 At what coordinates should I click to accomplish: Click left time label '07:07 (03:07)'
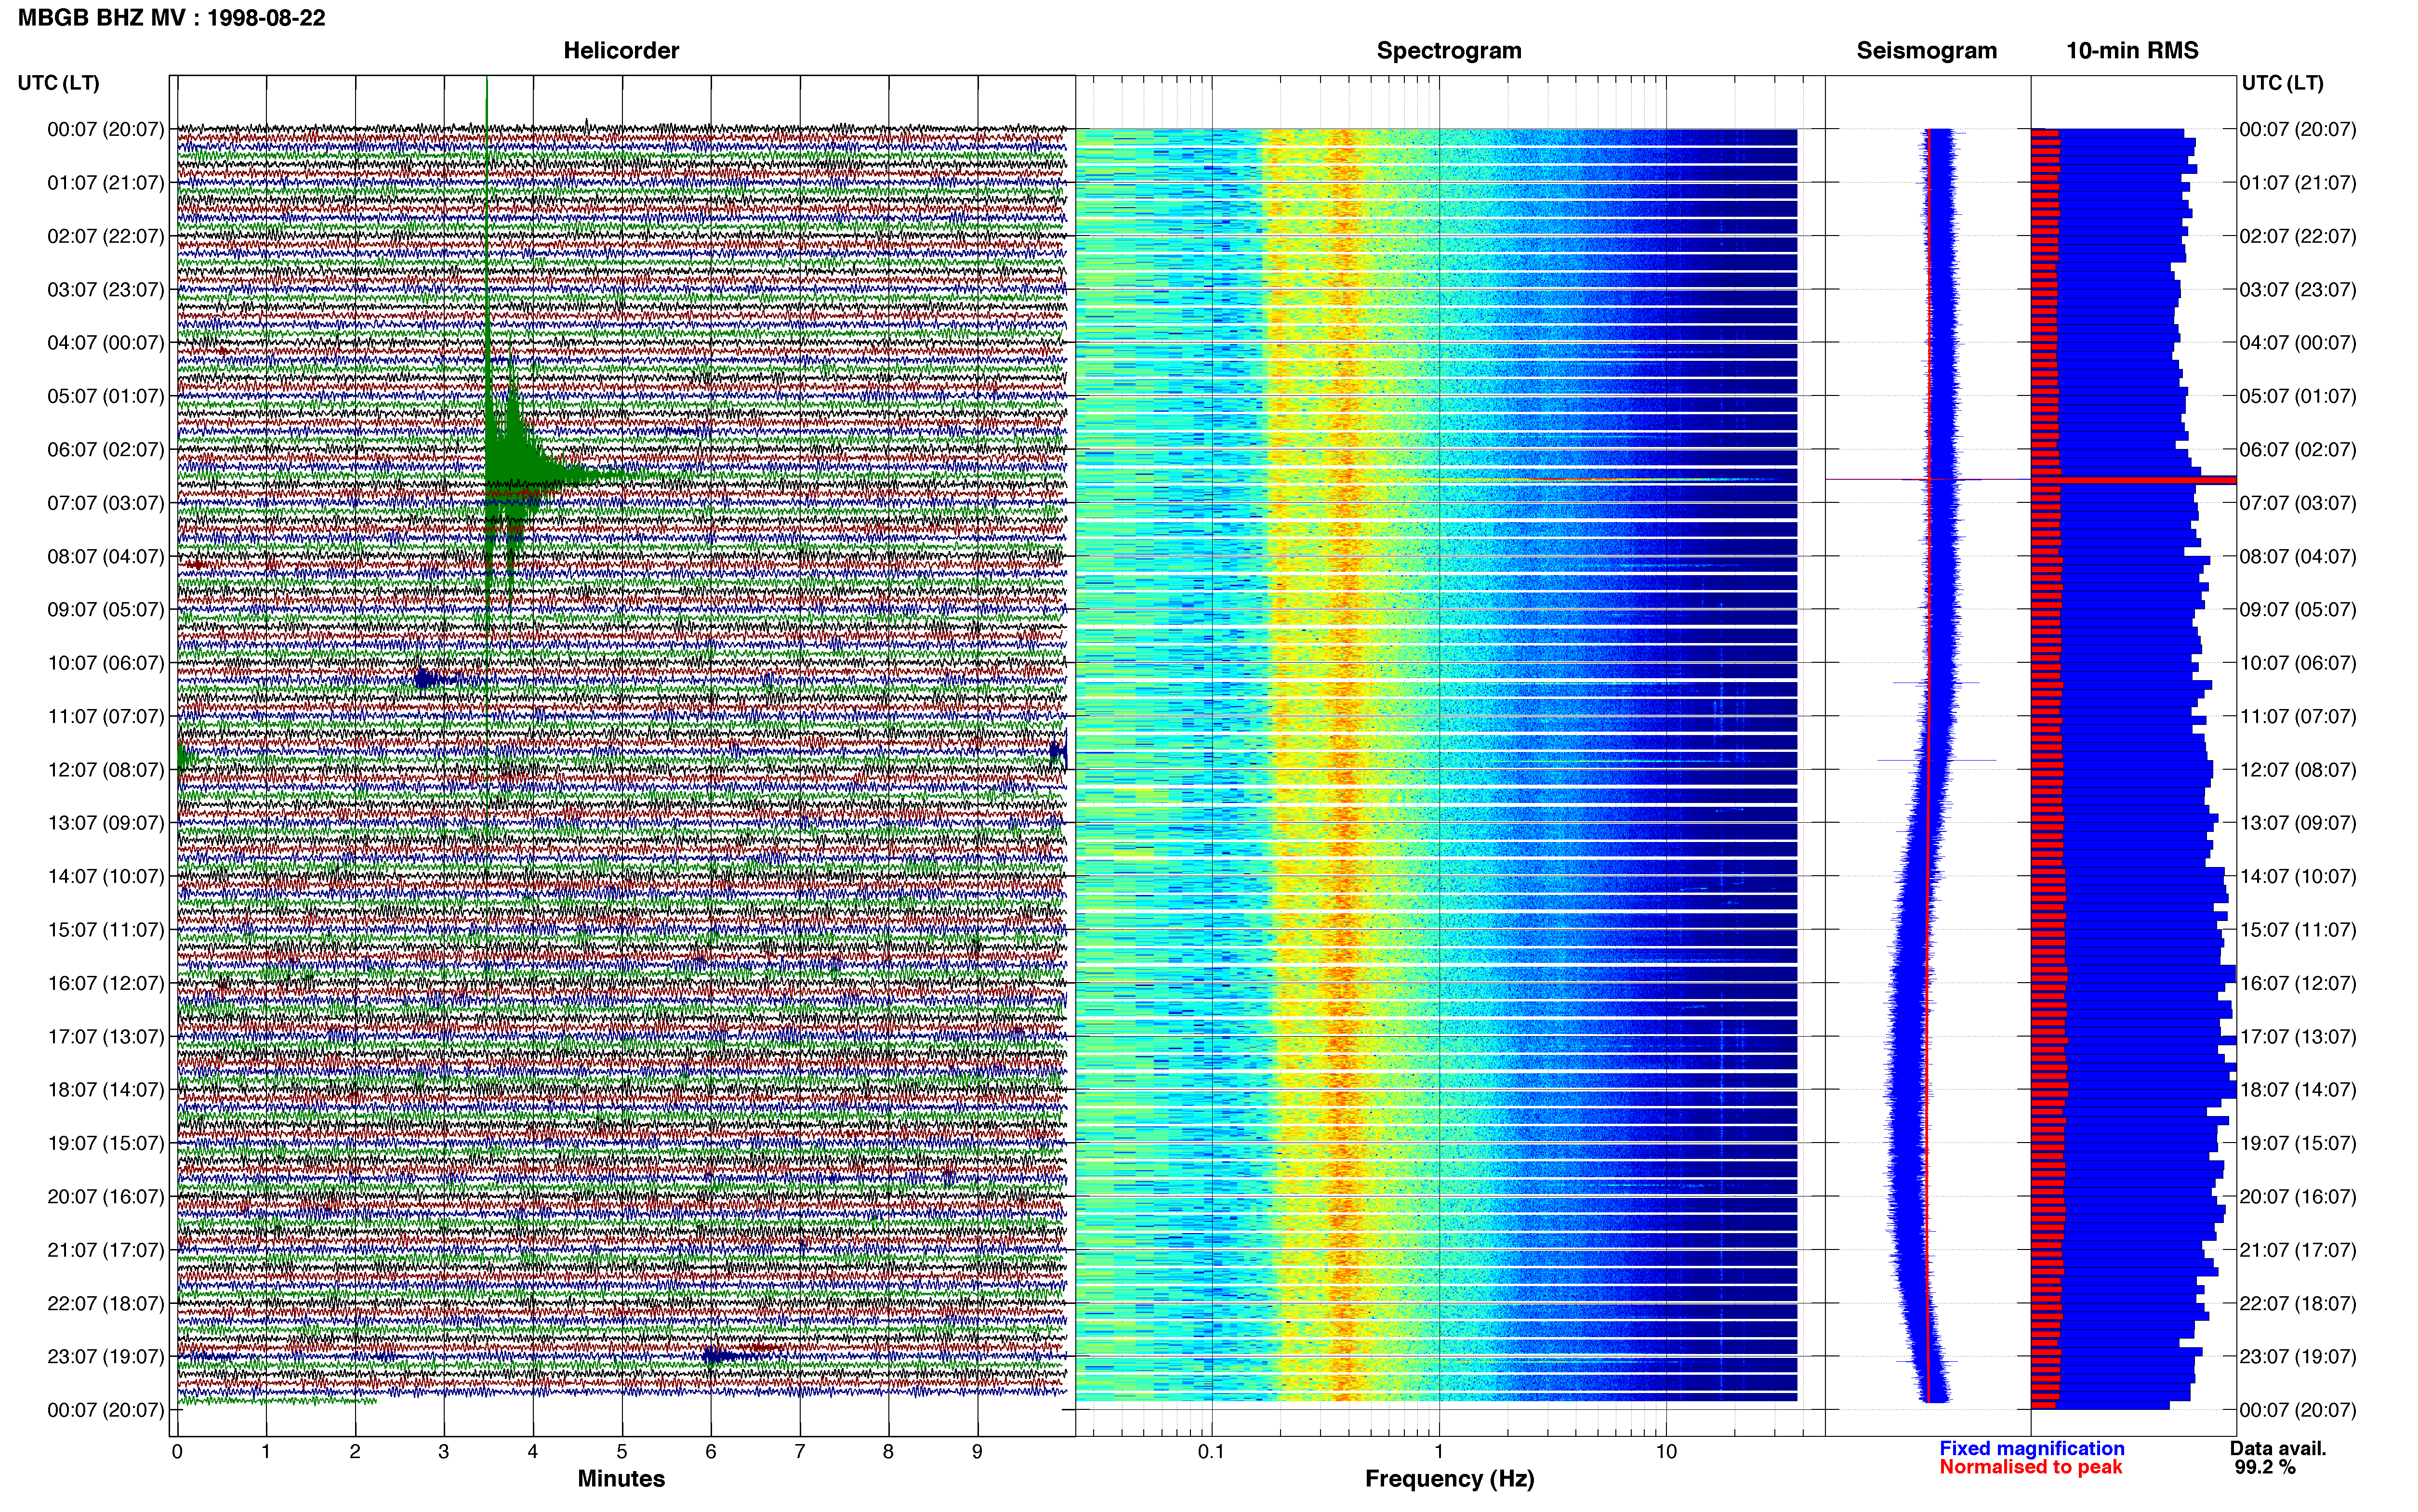point(106,503)
